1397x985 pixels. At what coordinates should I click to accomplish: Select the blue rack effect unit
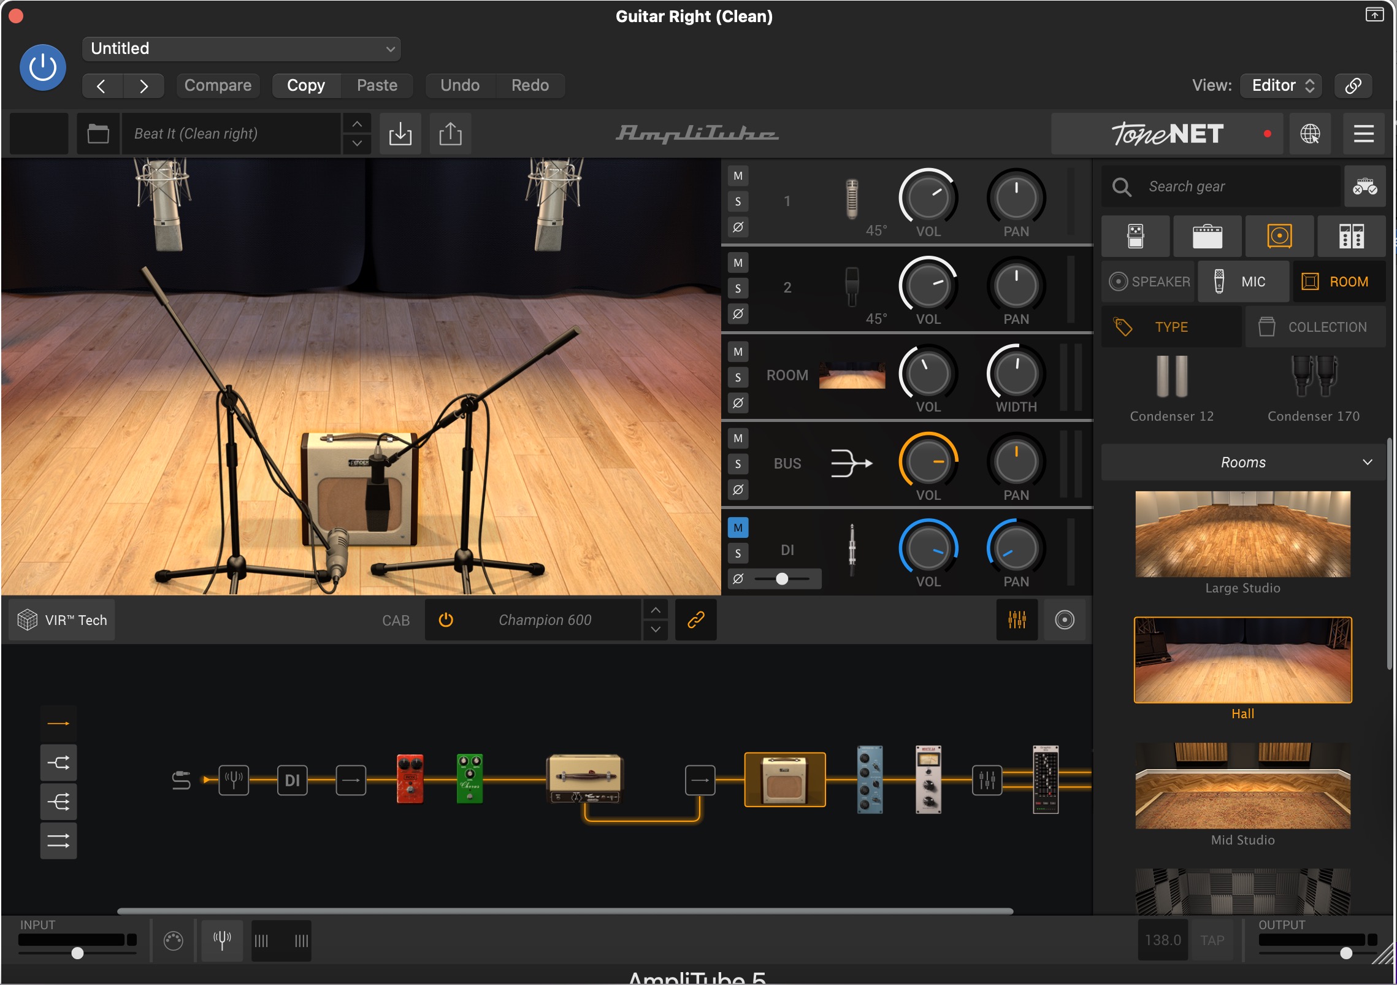click(870, 780)
